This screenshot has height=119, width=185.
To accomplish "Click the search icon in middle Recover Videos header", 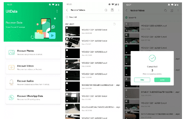I will pos(106,10).
